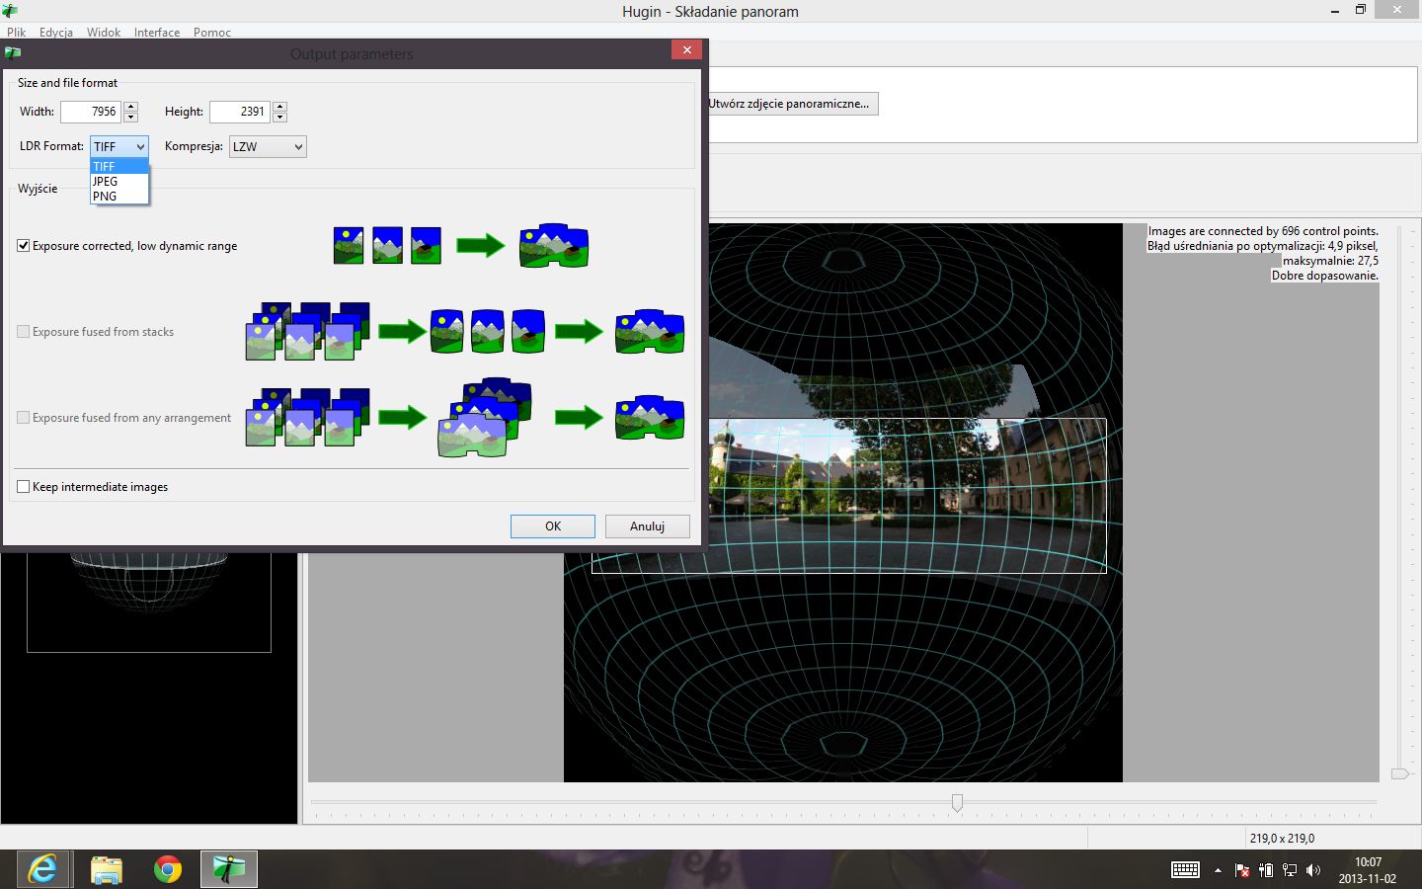
Task: Check 'Exposure corrected, low dynamic range' option
Action: tap(24, 246)
